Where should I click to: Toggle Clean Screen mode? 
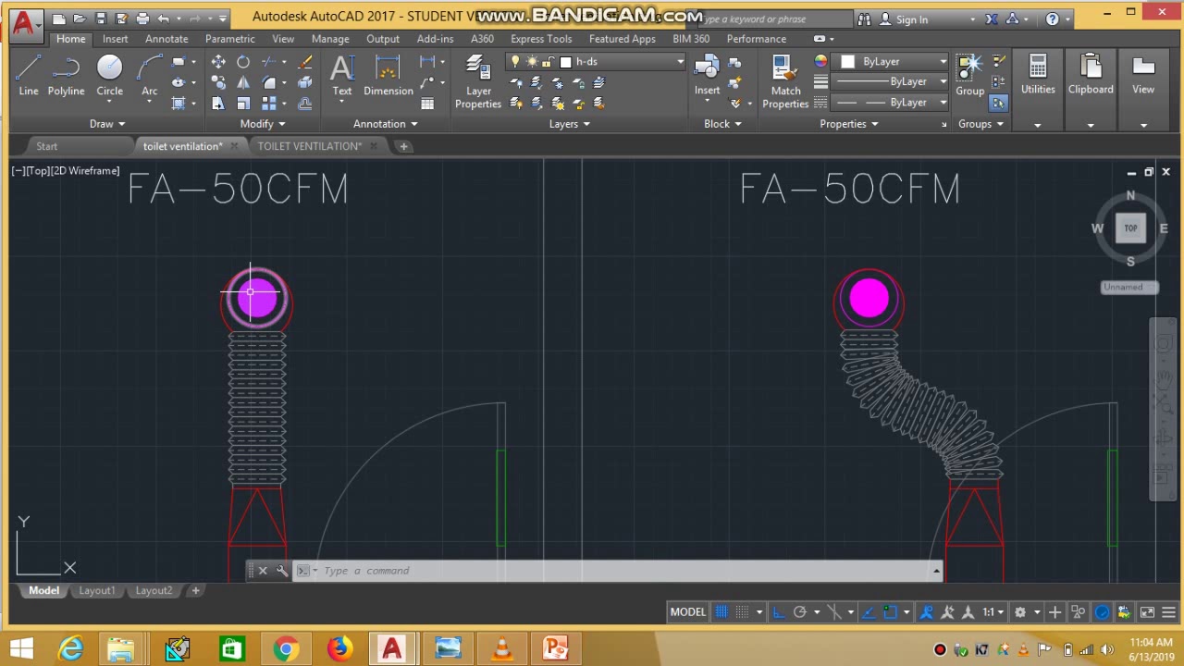[1147, 611]
